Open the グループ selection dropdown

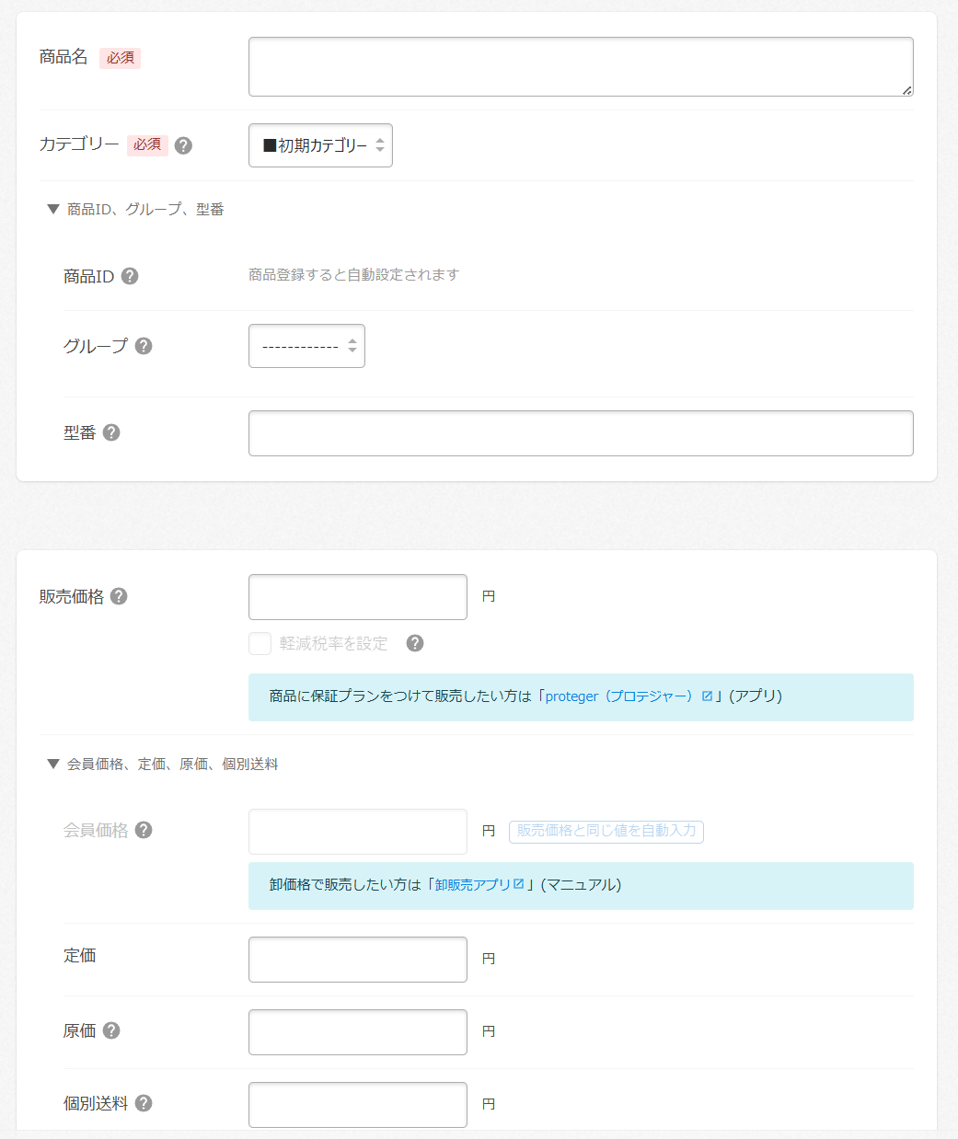click(x=306, y=346)
